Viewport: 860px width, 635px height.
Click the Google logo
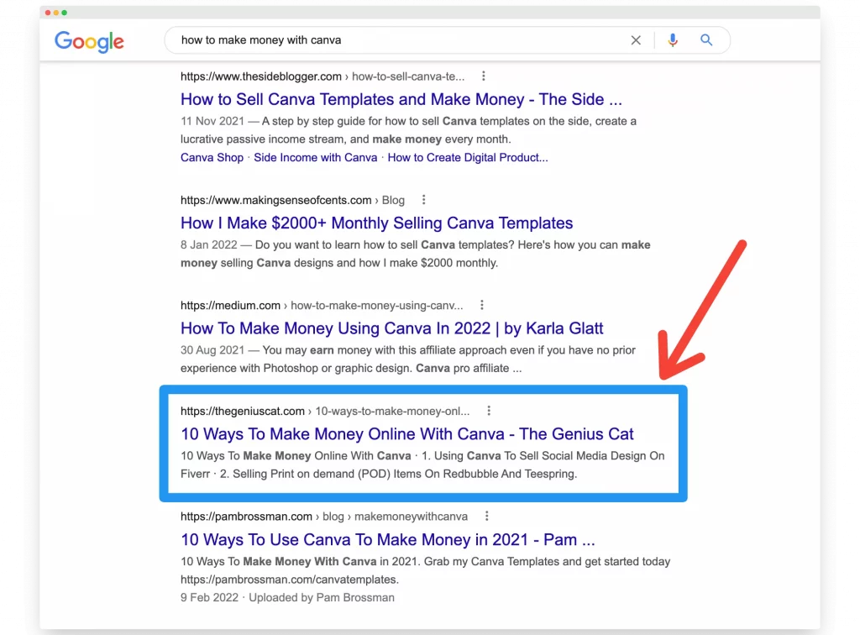tap(89, 42)
